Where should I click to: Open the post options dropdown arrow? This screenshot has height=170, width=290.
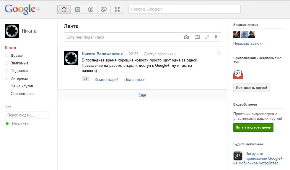point(219,53)
